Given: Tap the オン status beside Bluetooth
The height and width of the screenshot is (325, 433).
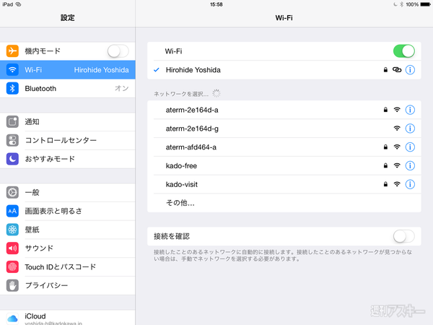Looking at the screenshot, I should point(122,88).
